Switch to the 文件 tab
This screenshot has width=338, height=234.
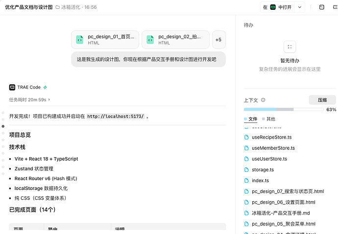coord(250,119)
